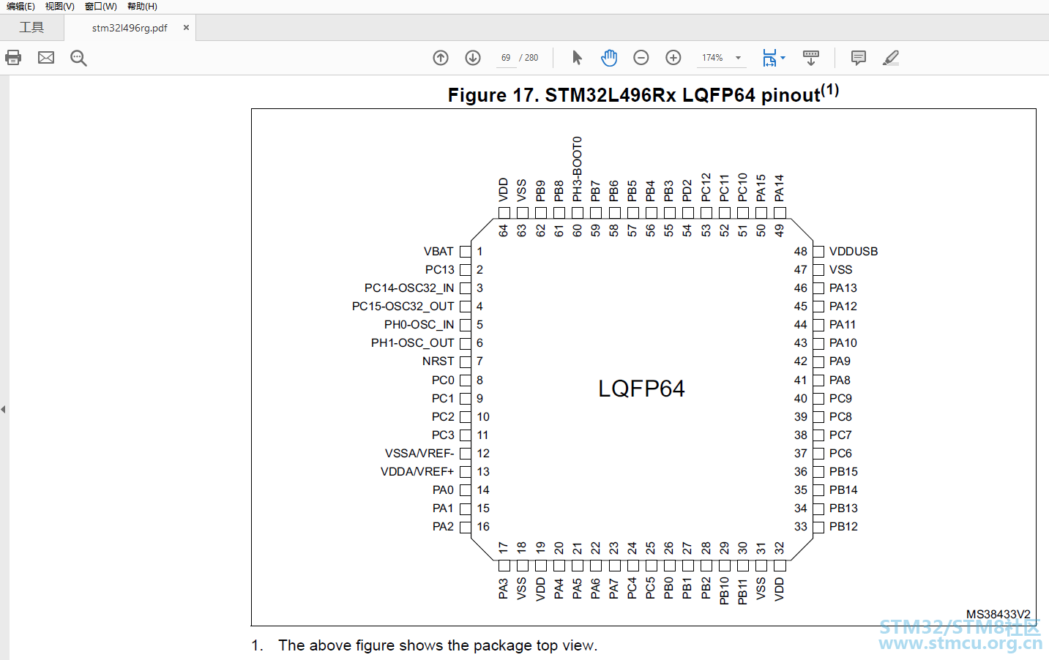Click the figure title text

click(x=643, y=94)
